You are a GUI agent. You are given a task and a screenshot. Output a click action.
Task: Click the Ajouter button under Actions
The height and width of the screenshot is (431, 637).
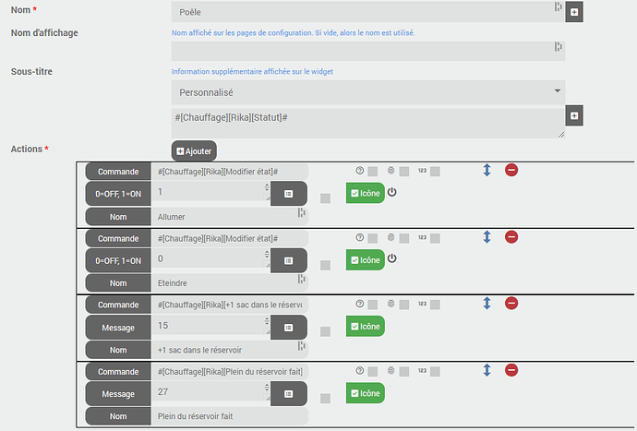click(x=194, y=150)
